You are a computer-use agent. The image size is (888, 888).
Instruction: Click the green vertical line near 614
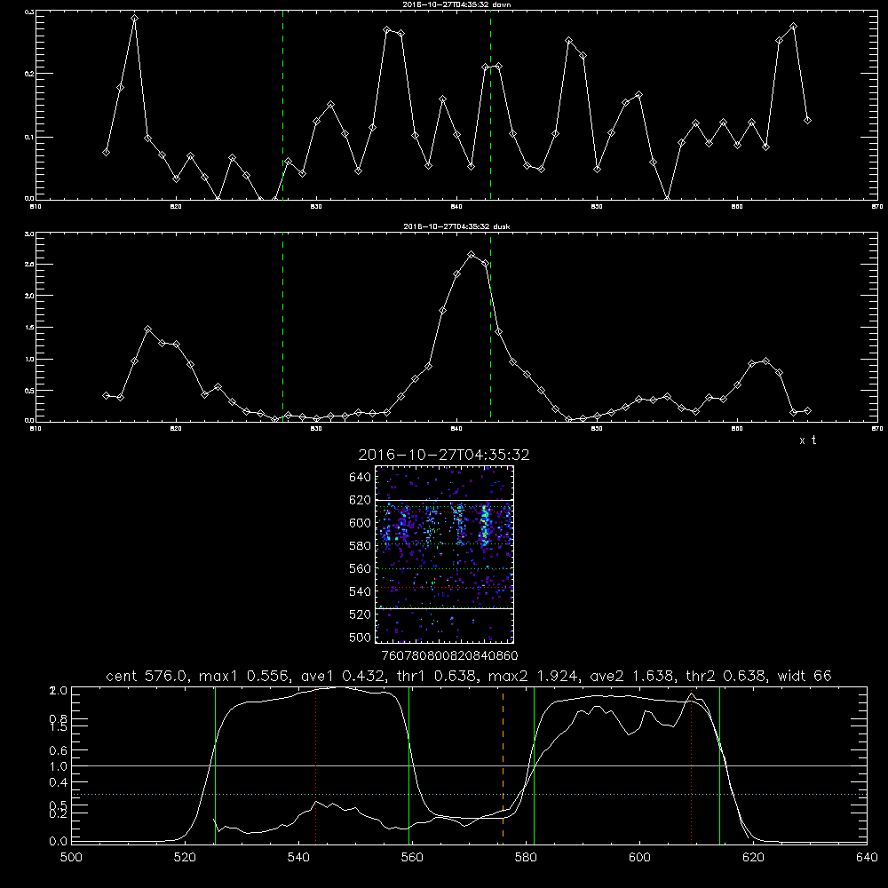[719, 765]
